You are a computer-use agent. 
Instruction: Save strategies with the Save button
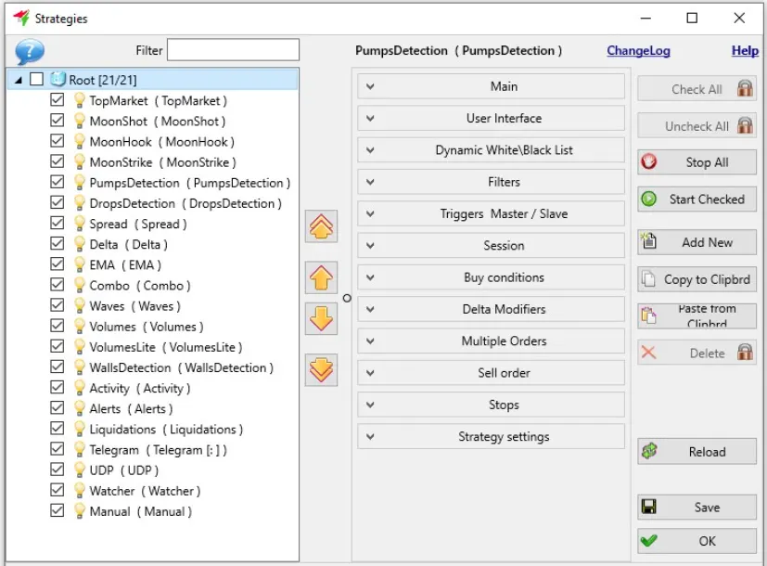coord(697,508)
